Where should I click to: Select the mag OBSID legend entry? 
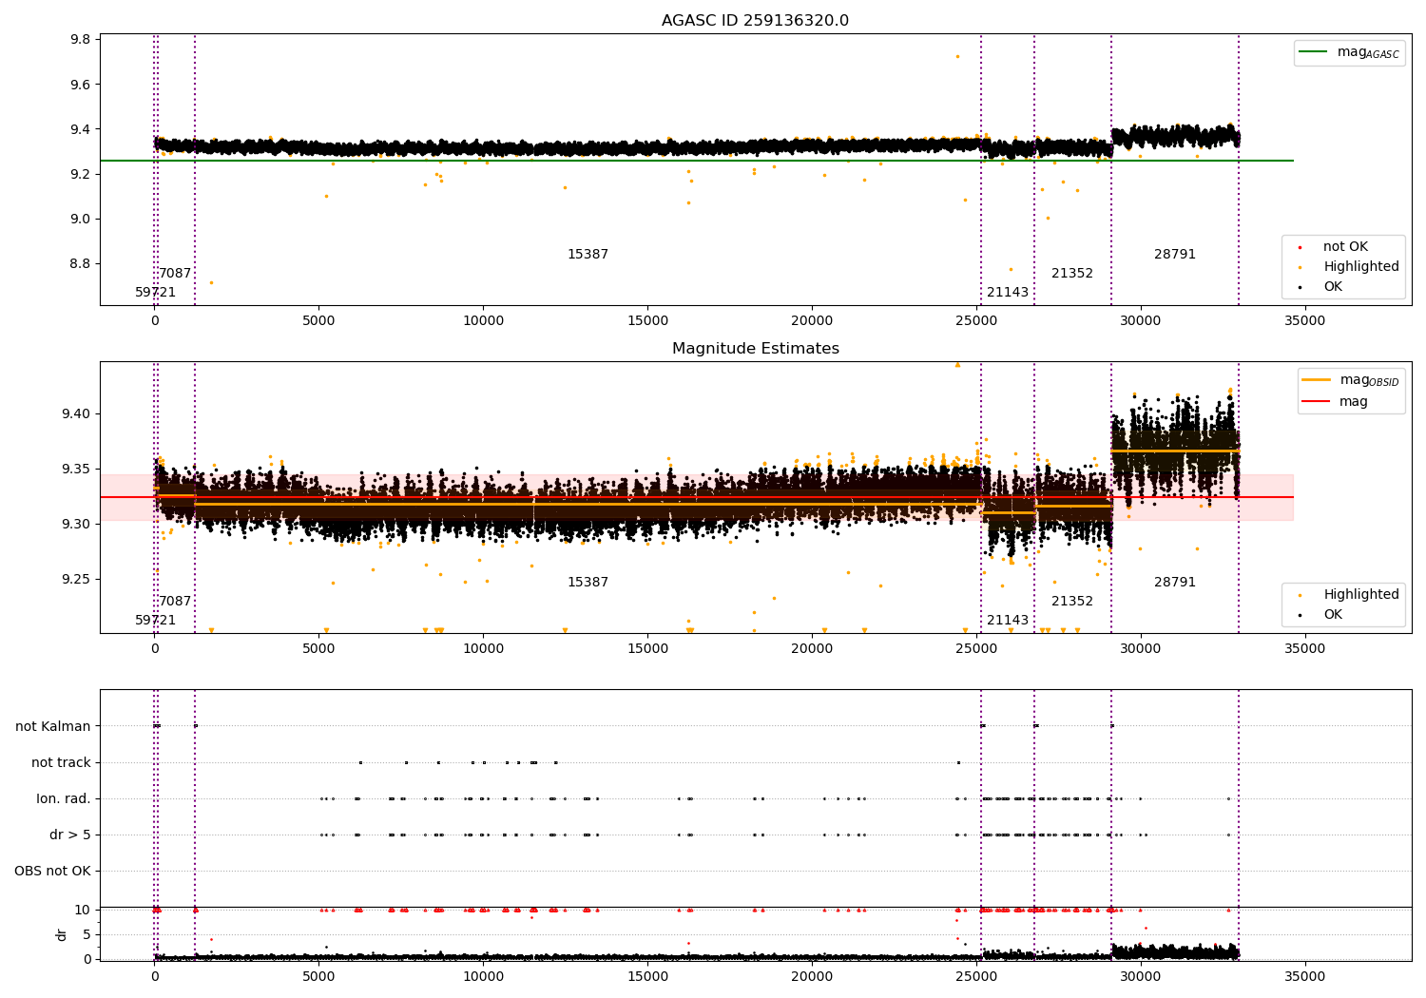(1351, 380)
